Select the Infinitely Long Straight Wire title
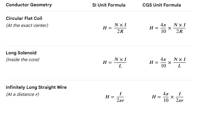 click(36, 87)
